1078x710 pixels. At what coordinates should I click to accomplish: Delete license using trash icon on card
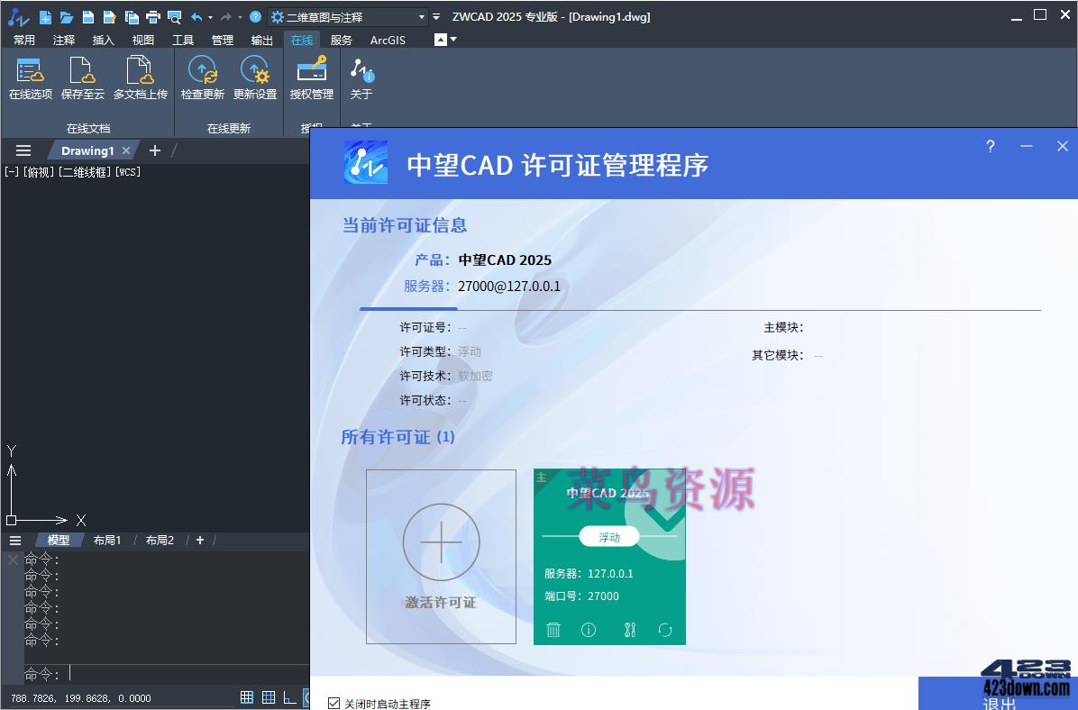coord(553,630)
